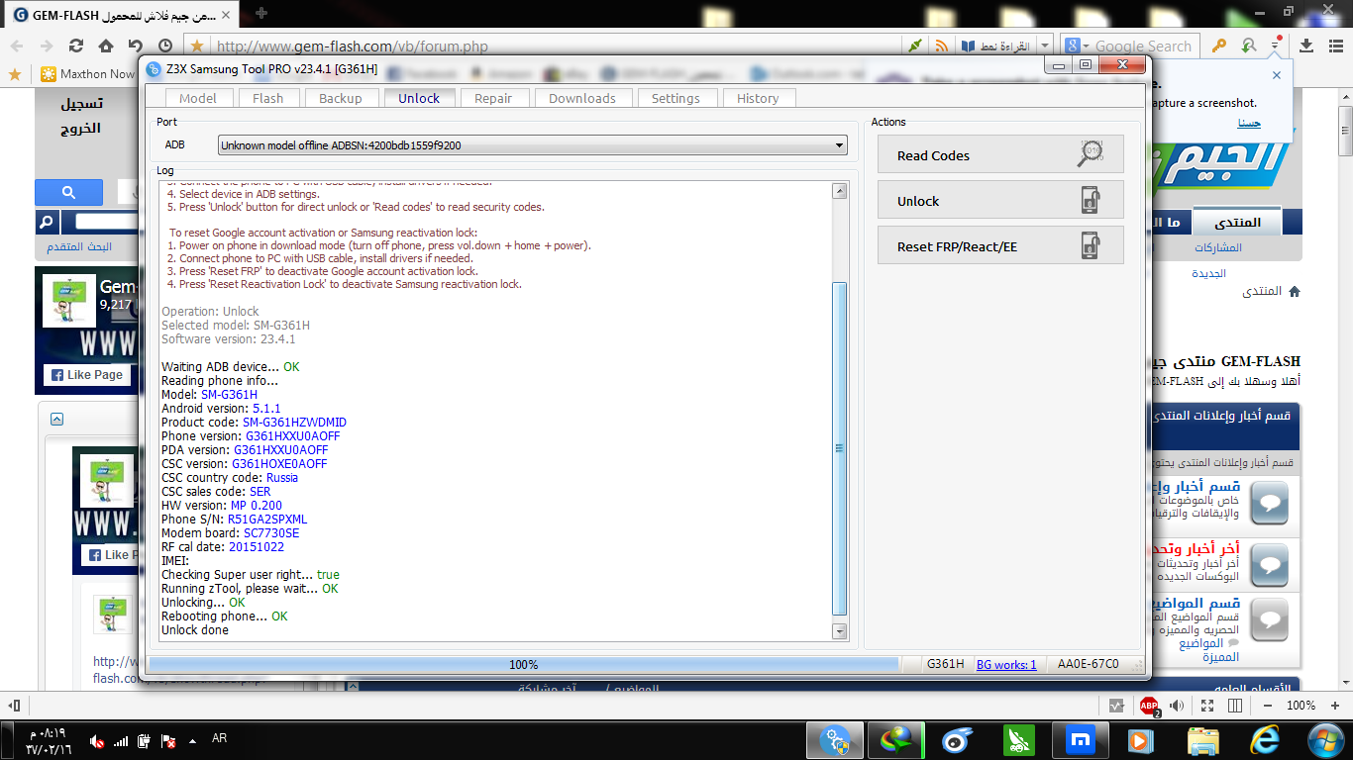Click the Facebook Like Page button
The height and width of the screenshot is (760, 1353).
86,375
